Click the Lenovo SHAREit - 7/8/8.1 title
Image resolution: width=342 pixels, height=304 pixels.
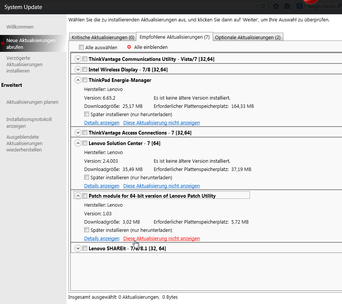point(127,248)
